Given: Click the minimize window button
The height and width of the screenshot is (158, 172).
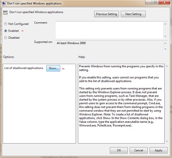Looking at the screenshot, I should point(149,2).
